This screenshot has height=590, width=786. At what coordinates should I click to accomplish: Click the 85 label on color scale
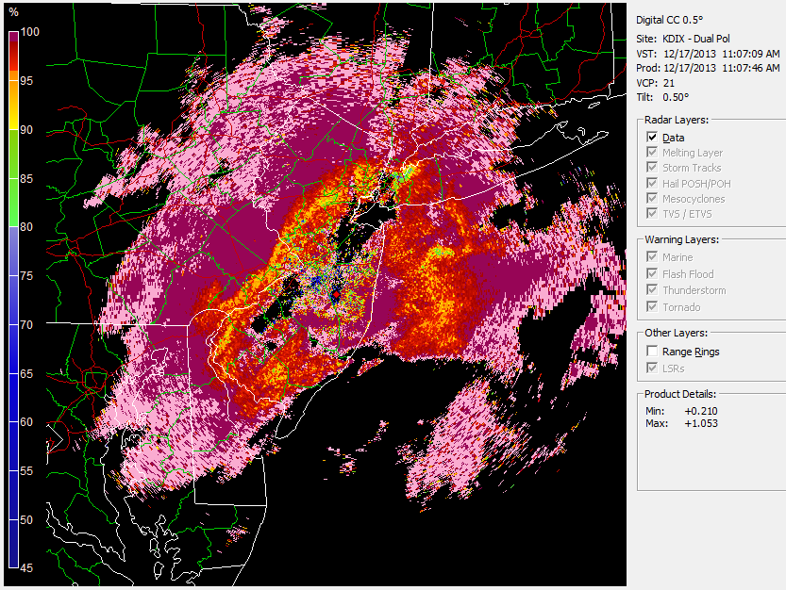26,179
